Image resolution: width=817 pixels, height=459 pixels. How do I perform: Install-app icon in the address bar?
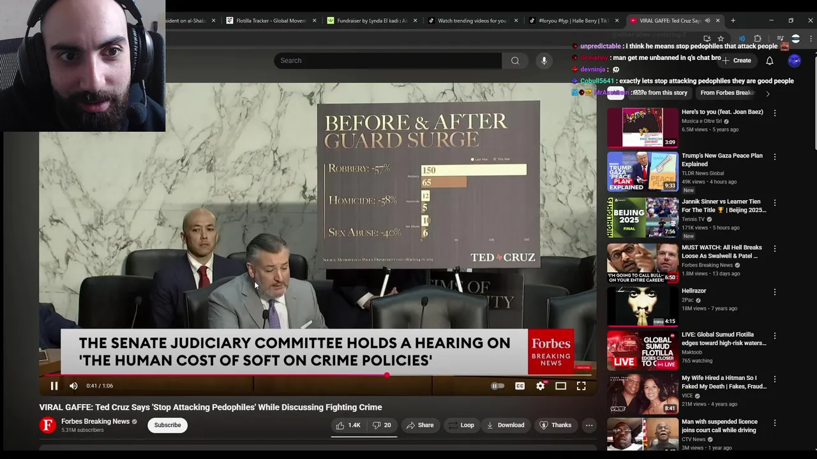pyautogui.click(x=707, y=38)
